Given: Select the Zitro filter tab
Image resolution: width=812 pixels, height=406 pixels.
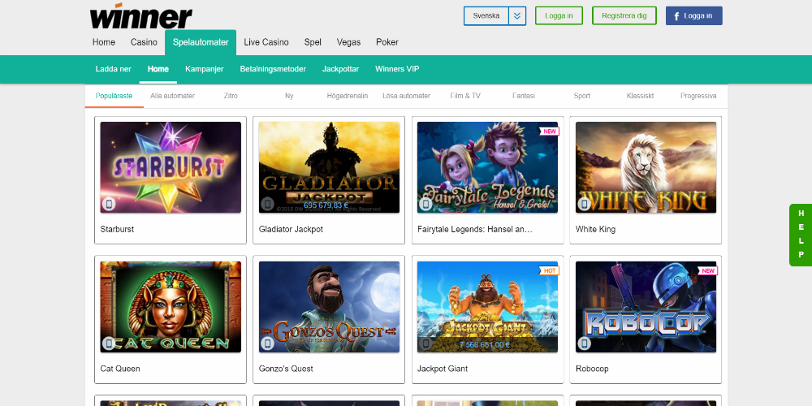Looking at the screenshot, I should 231,96.
